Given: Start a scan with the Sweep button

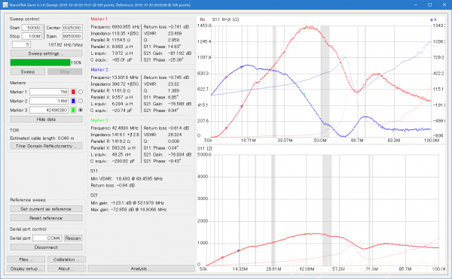Looking at the screenshot, I should pos(28,71).
